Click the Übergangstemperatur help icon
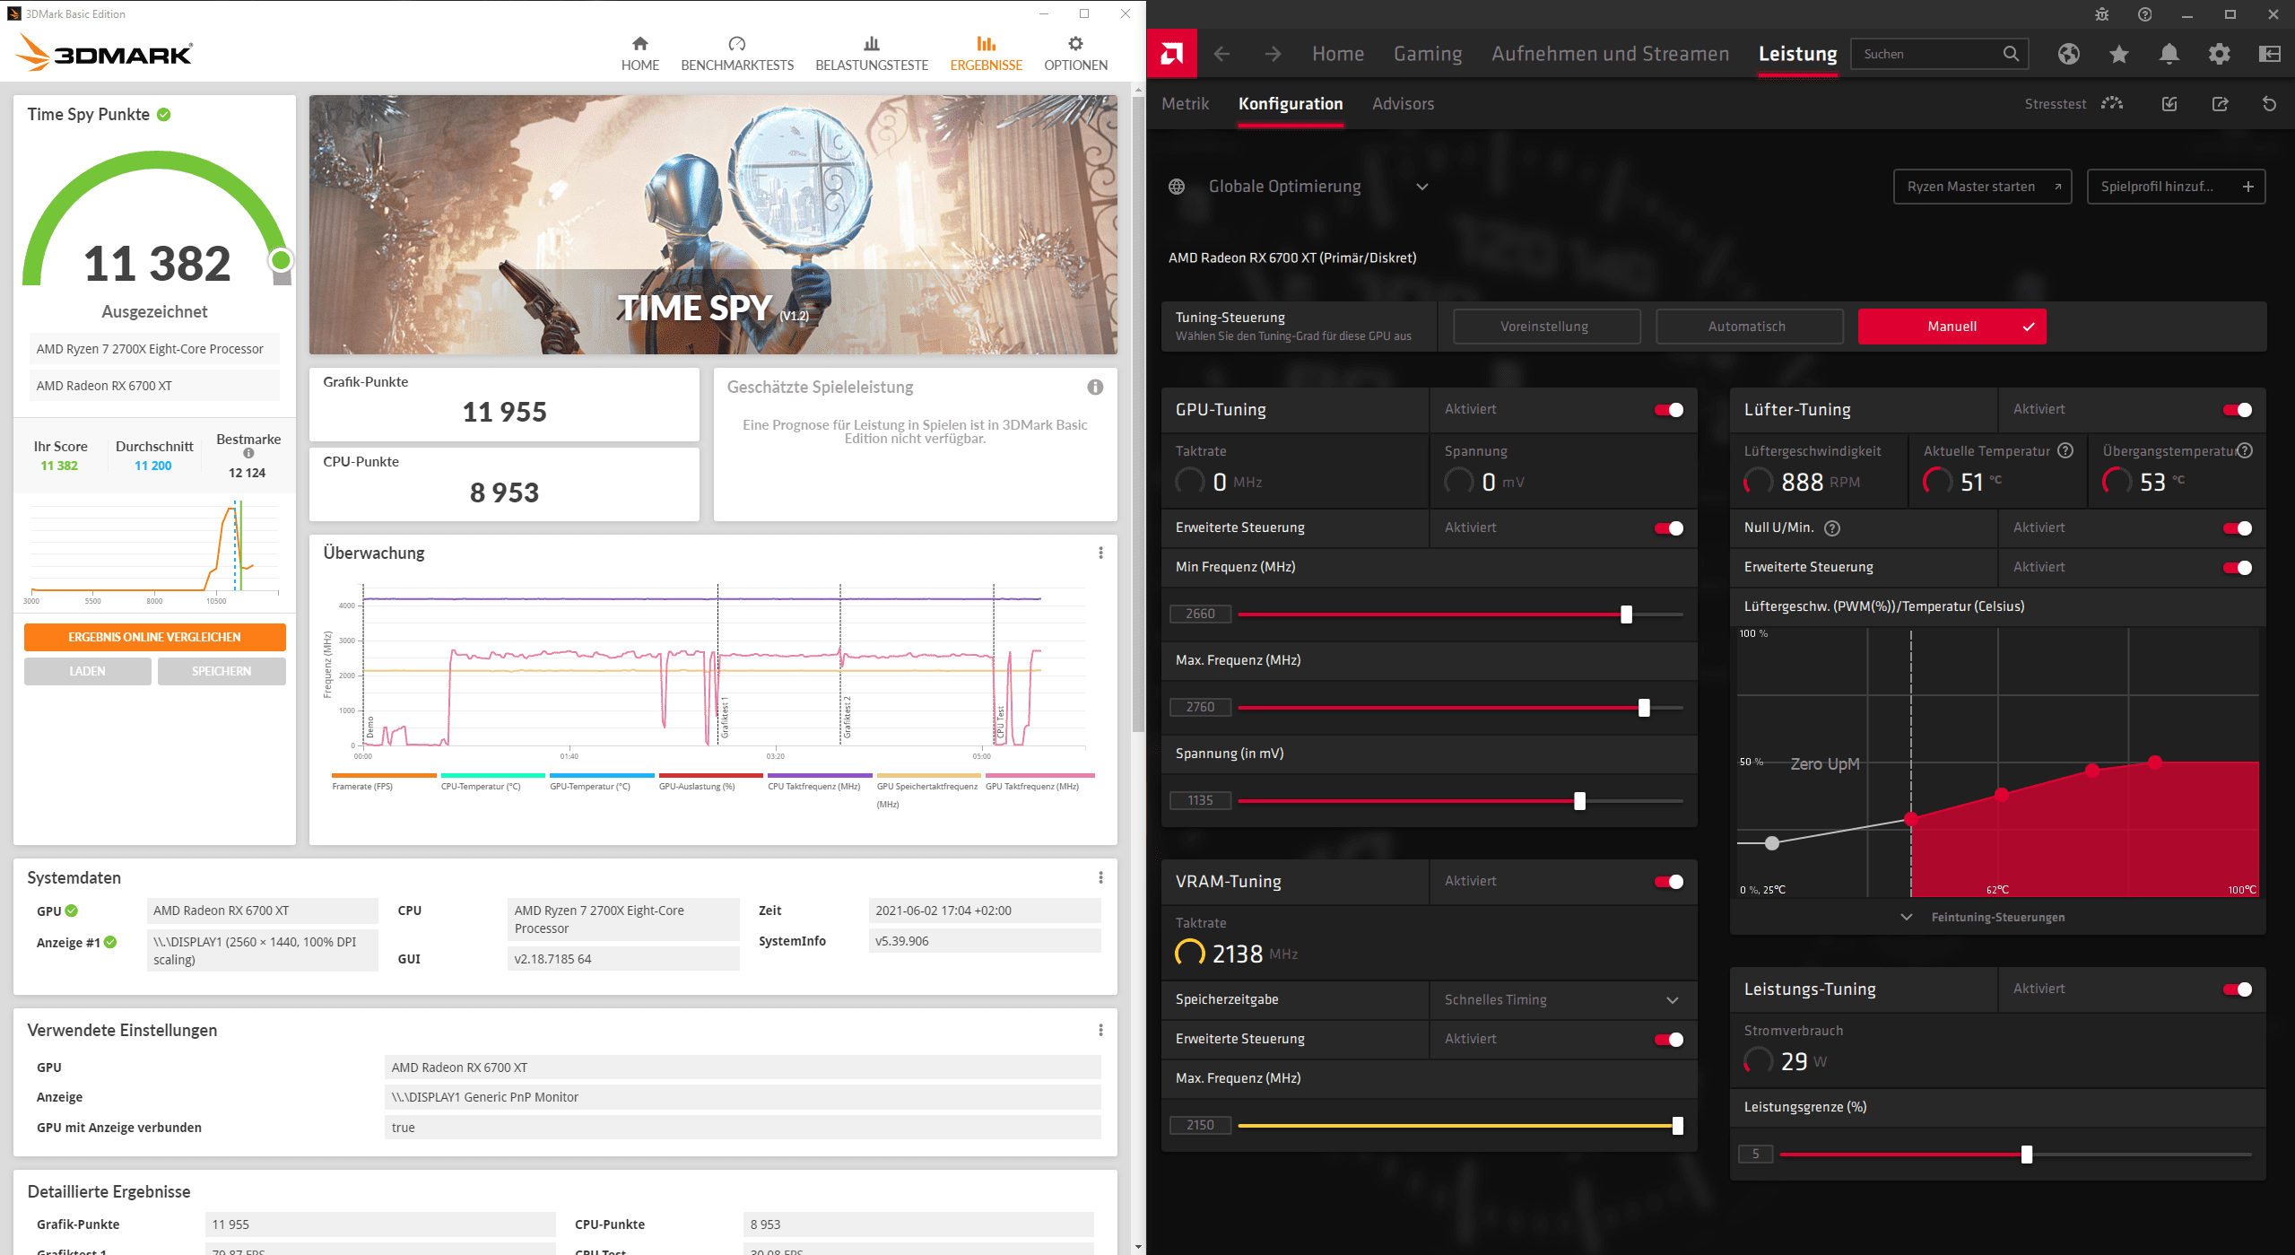 (2244, 450)
